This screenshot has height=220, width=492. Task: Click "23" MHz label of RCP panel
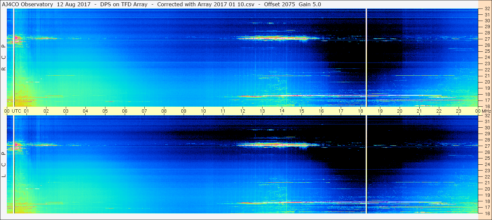[x=487, y=64]
